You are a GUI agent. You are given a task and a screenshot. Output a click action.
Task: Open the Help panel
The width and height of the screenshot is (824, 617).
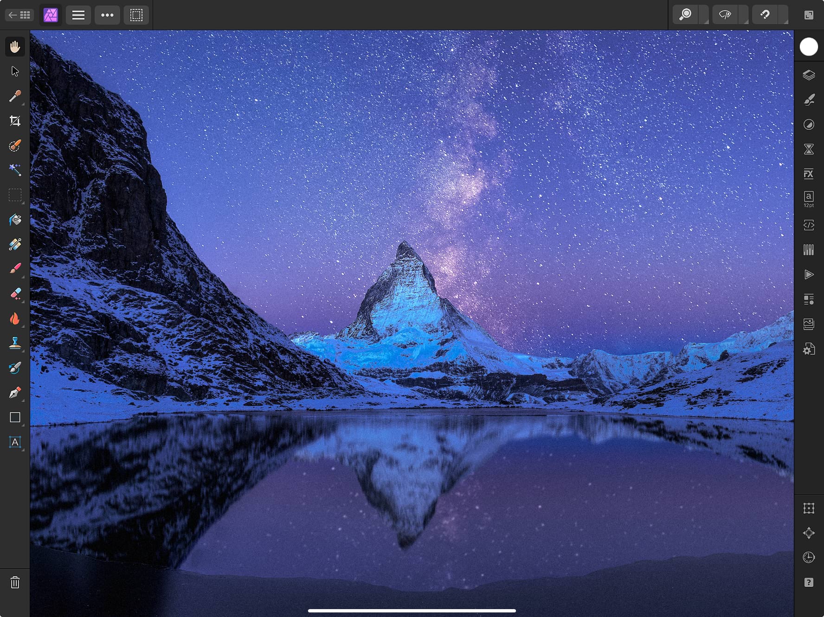click(808, 583)
